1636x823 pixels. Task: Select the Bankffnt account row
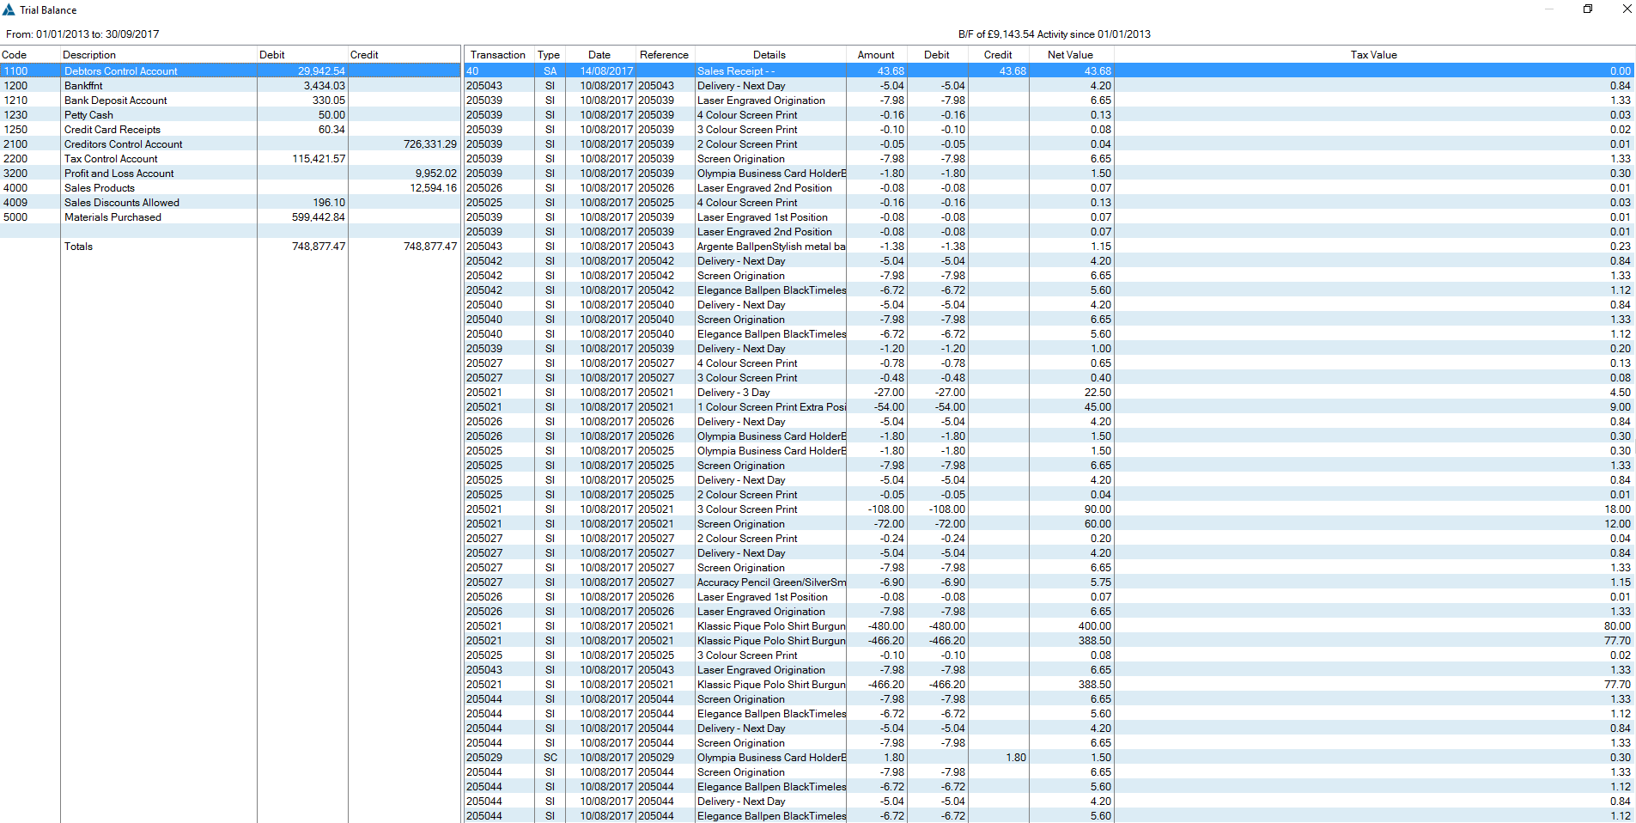[x=230, y=86]
